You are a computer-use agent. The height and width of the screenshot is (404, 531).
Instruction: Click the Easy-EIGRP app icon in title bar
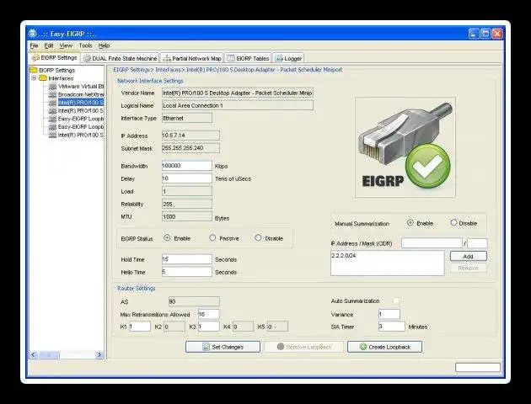point(33,34)
